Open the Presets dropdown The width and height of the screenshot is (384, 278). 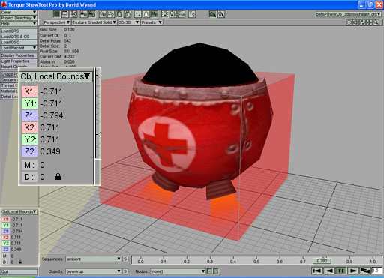tap(151, 22)
